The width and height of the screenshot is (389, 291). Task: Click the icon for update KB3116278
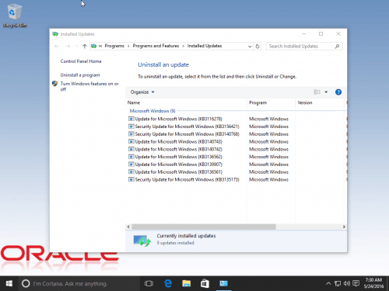click(x=131, y=119)
